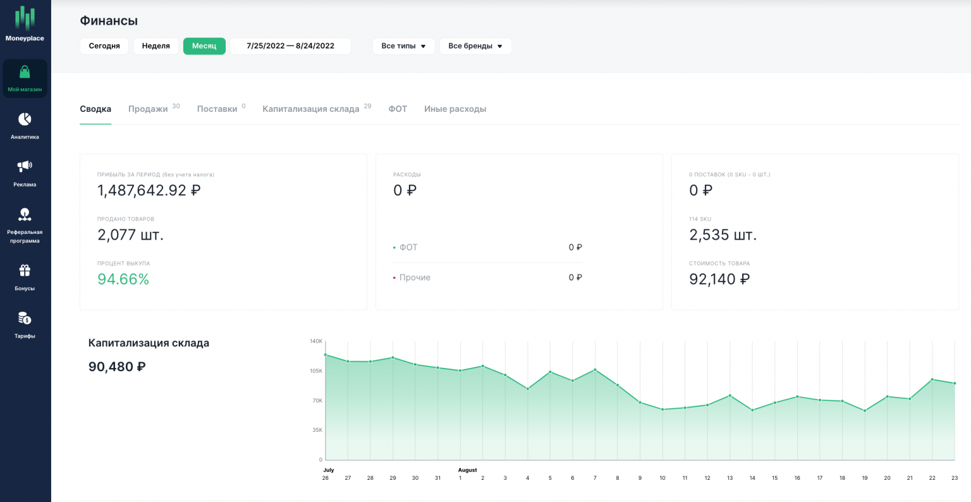
Task: Switch to the Сводка tab
Action: click(95, 109)
